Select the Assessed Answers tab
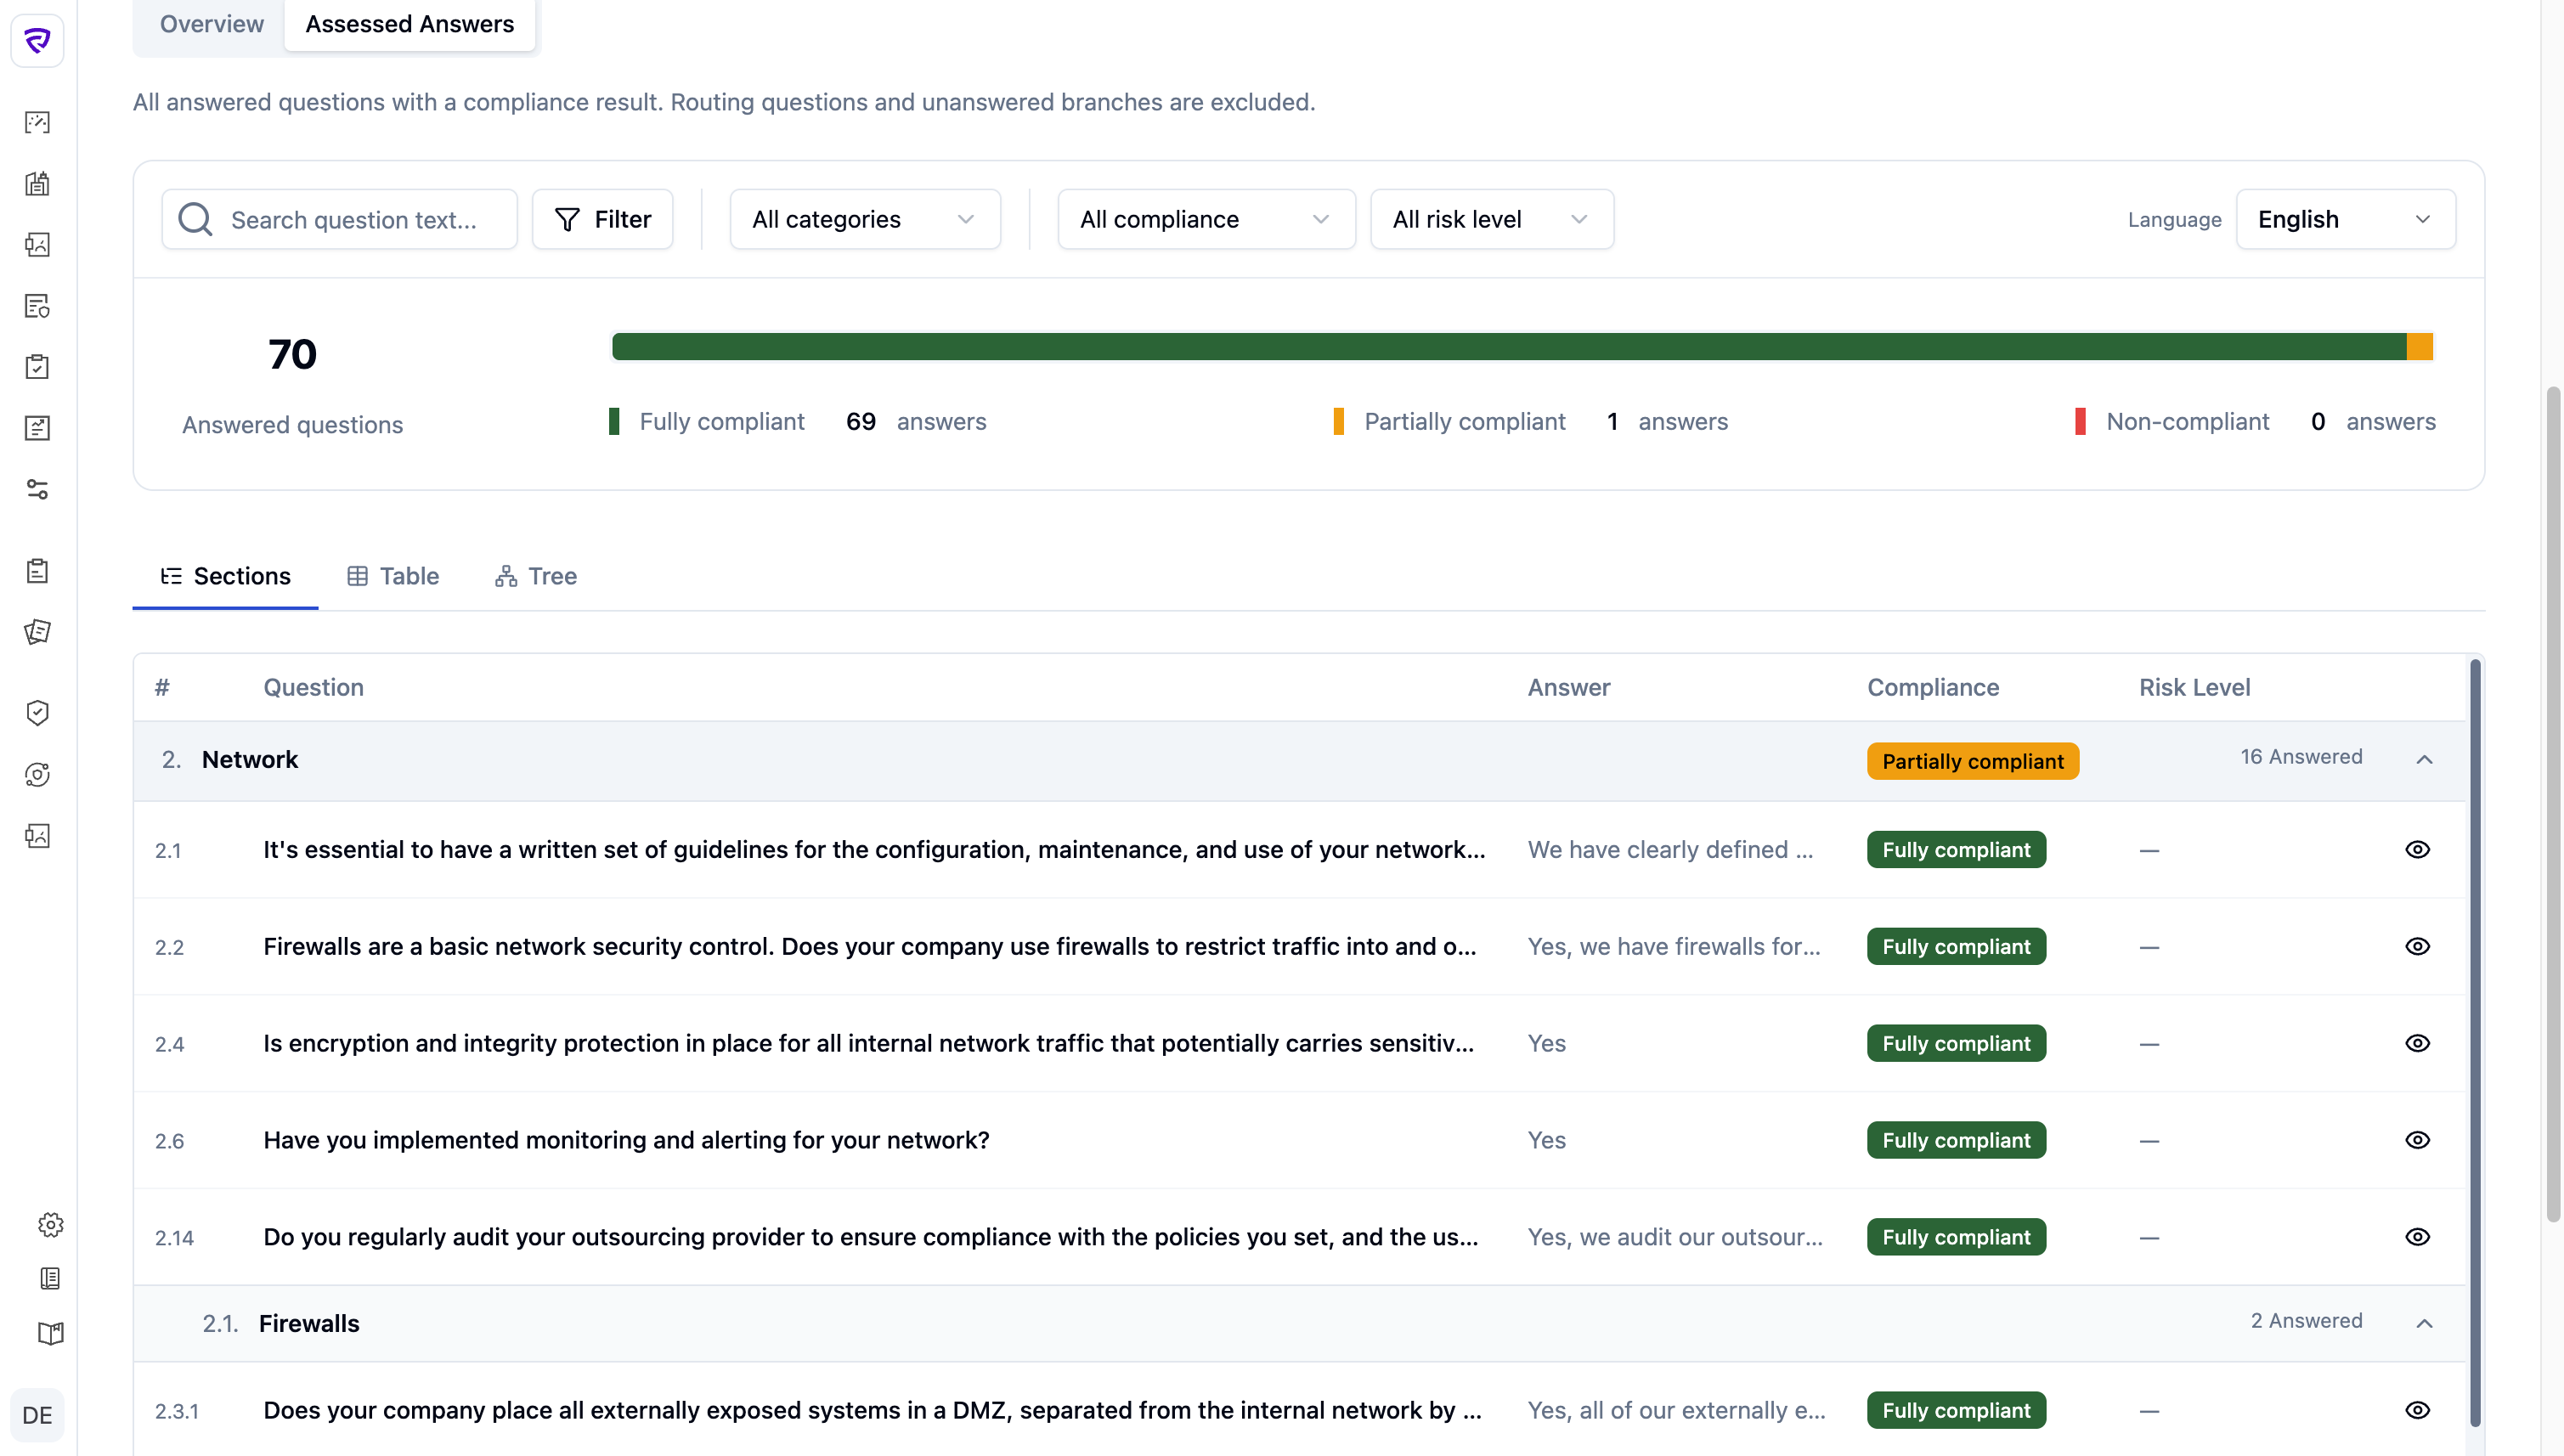 coord(410,24)
